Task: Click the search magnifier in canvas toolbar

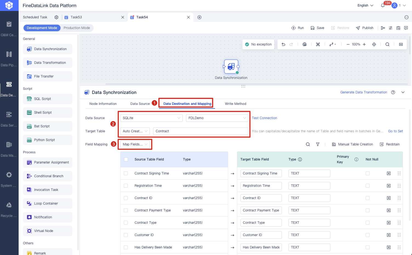Action: [387, 44]
